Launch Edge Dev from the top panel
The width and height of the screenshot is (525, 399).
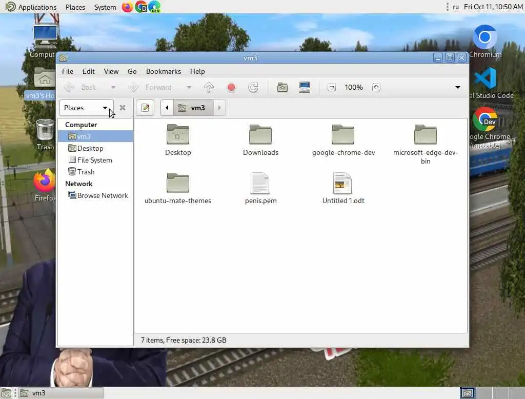coord(154,7)
